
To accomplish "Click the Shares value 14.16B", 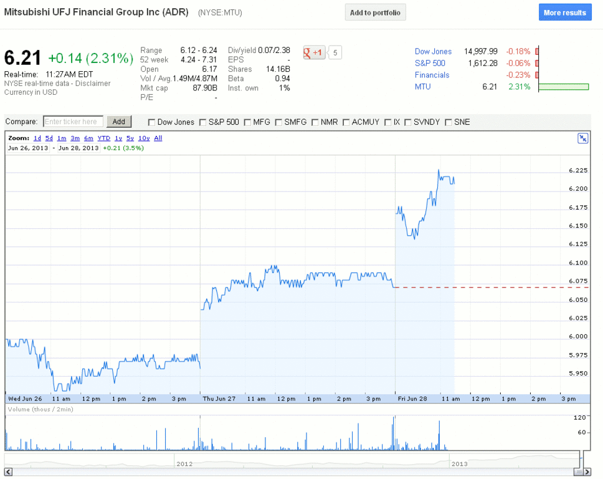I will click(278, 69).
